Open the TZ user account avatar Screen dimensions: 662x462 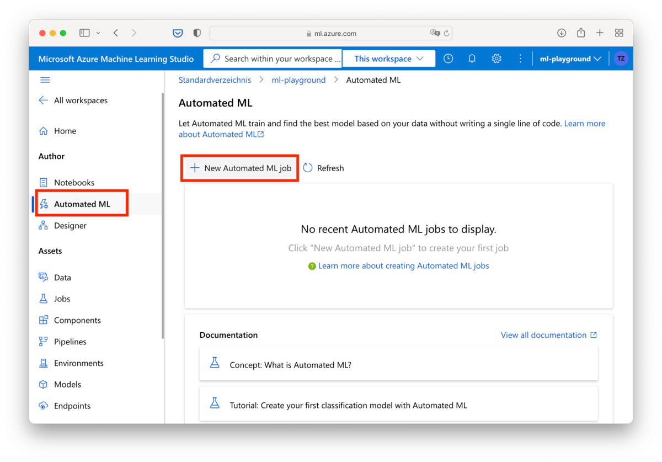tap(621, 59)
